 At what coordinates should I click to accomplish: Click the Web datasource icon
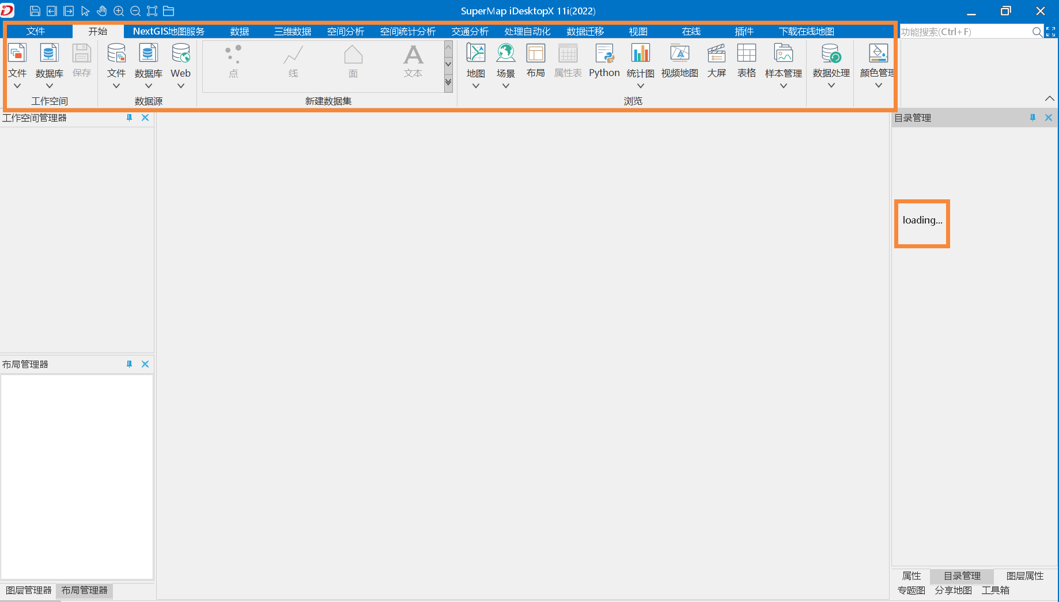pos(181,54)
